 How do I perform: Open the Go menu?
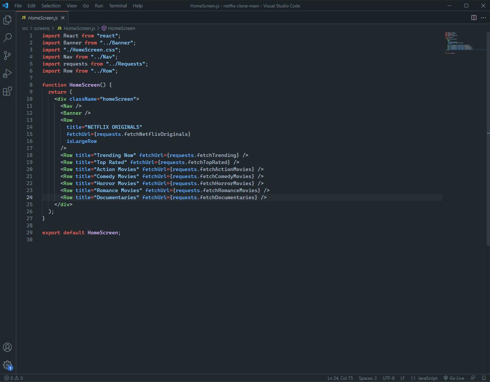pyautogui.click(x=86, y=6)
